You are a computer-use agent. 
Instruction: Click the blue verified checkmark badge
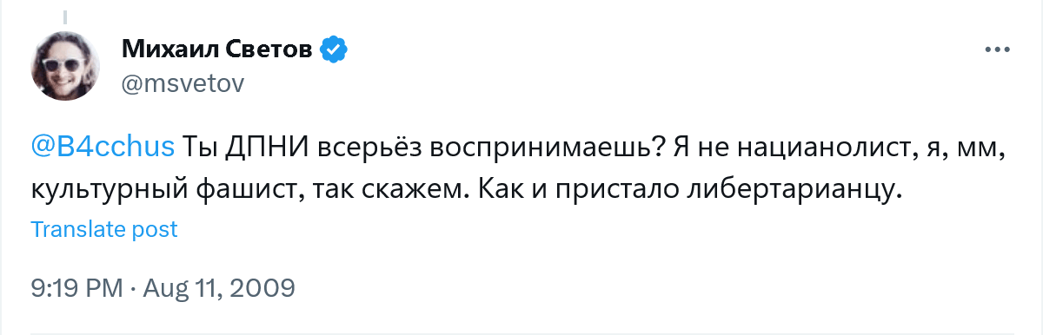[333, 50]
